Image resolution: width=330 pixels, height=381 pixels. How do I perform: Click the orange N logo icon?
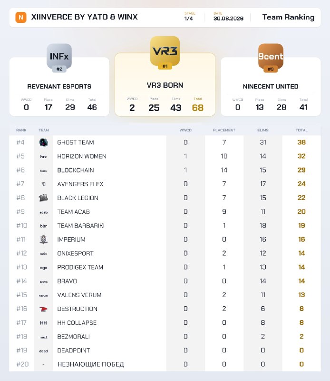[x=21, y=18]
